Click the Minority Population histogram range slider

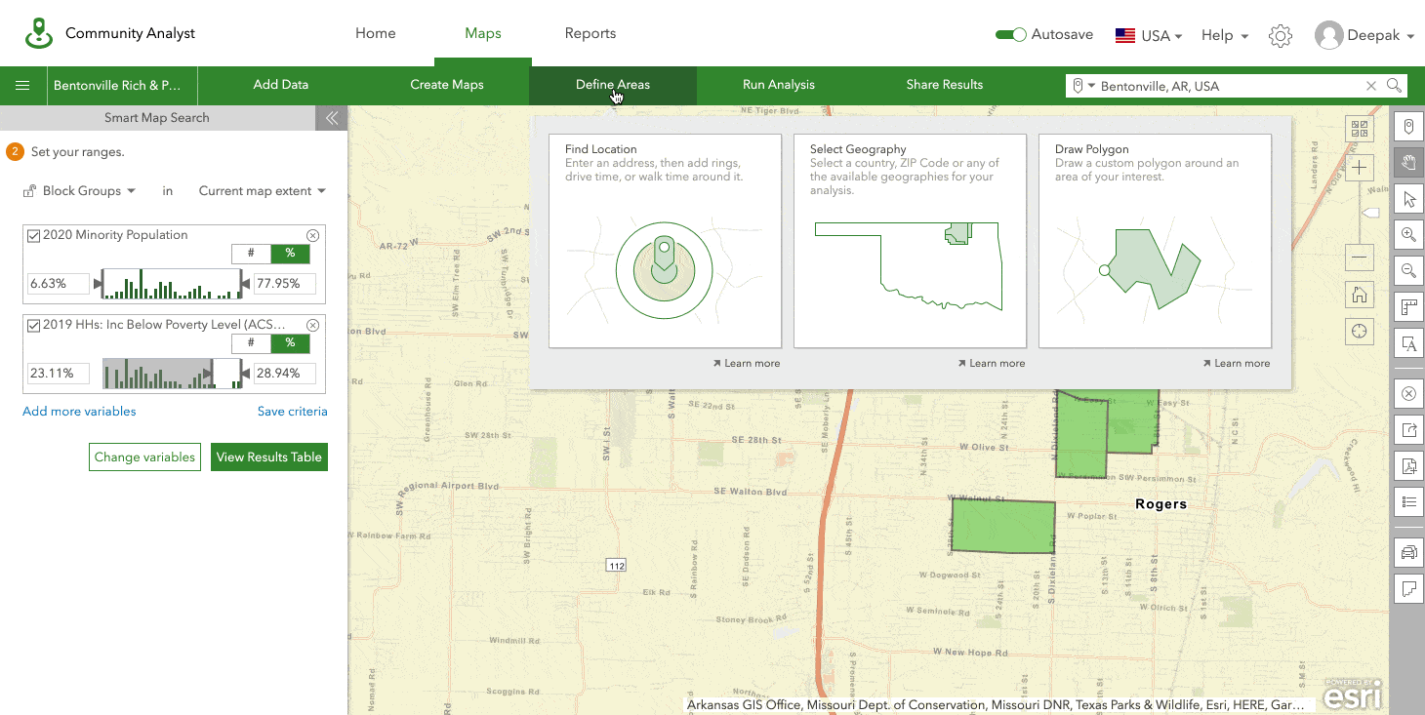click(170, 284)
